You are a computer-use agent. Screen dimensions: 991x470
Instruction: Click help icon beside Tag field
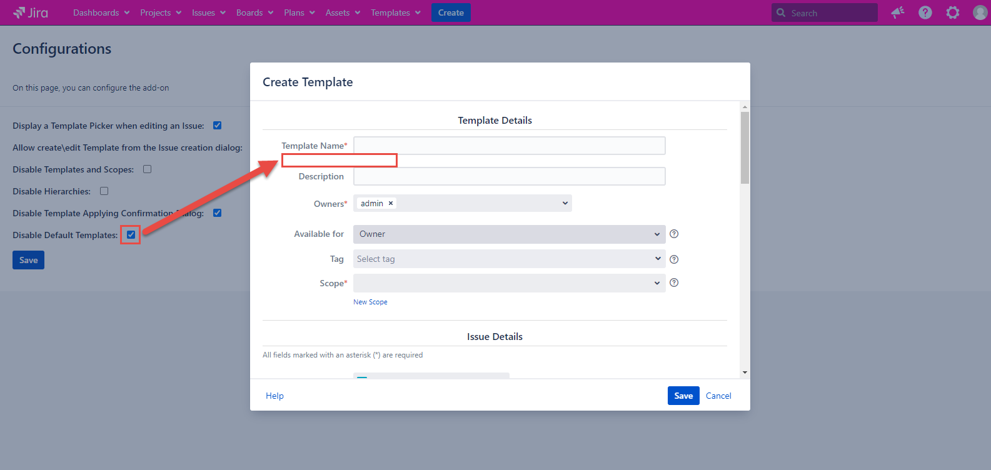[x=674, y=259]
